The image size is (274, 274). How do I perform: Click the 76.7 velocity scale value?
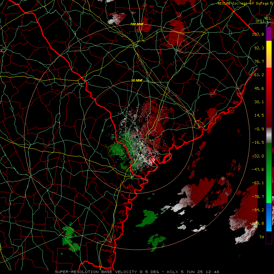coord(259,61)
